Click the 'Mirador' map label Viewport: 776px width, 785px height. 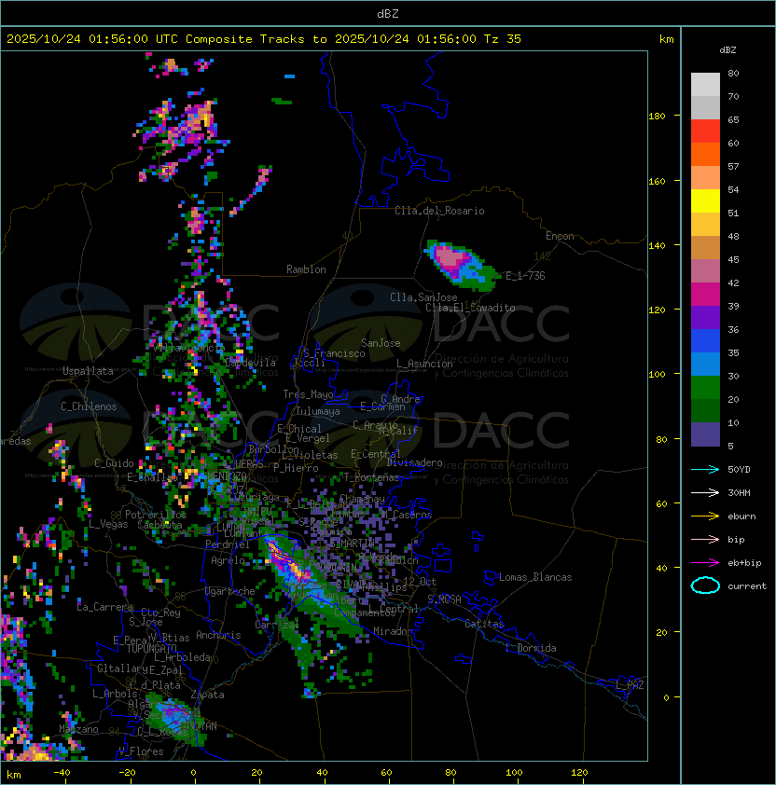(394, 631)
